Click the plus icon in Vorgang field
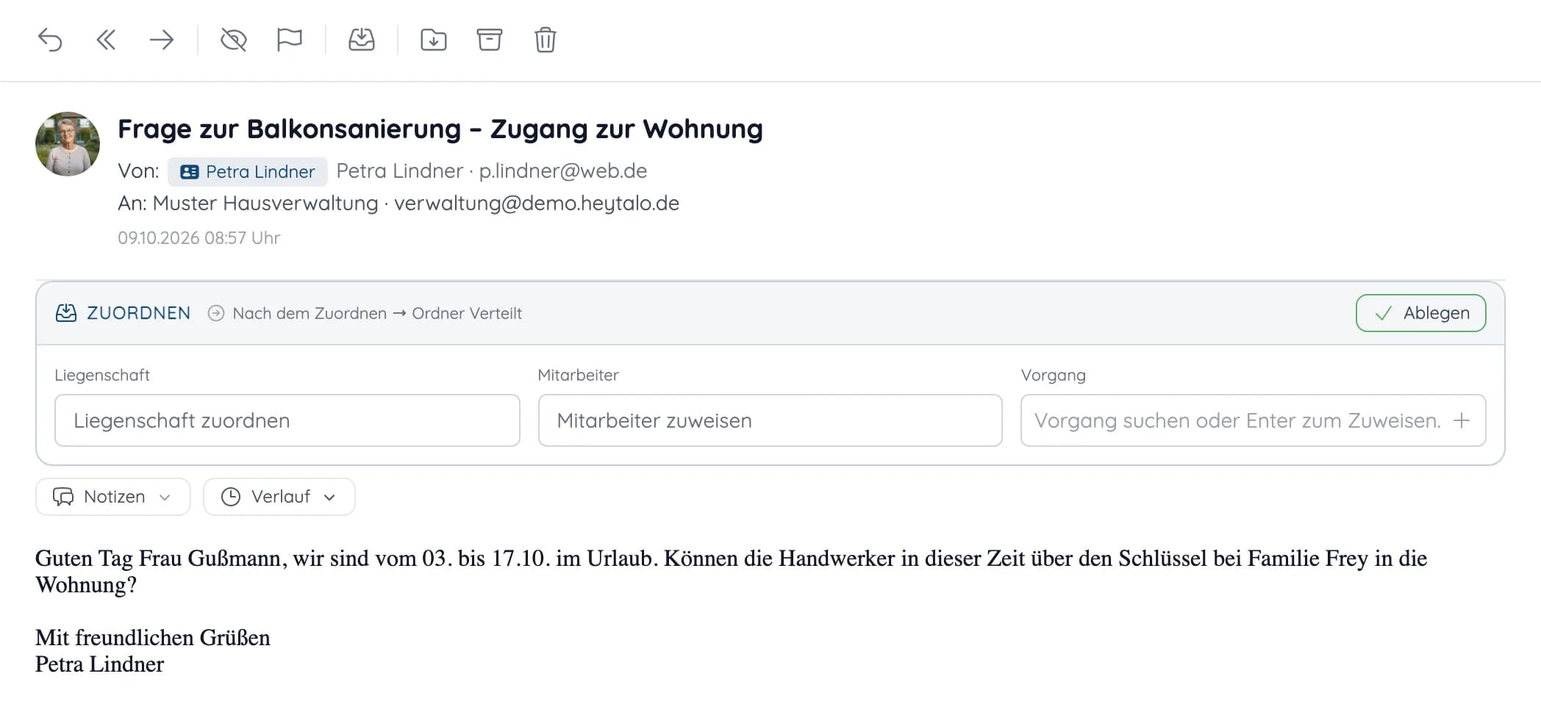This screenshot has width=1541, height=704. (x=1462, y=420)
